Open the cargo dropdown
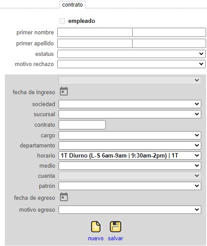This screenshot has height=246, width=207. click(x=130, y=135)
